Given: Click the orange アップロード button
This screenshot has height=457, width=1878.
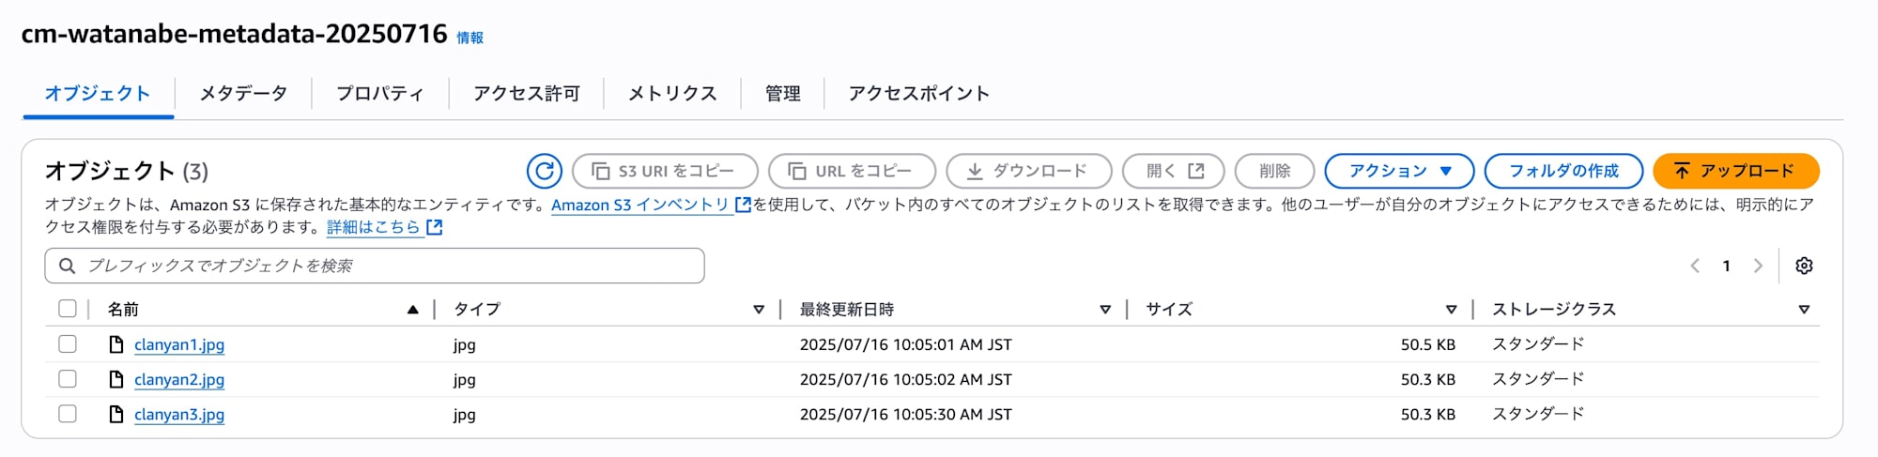Looking at the screenshot, I should click(x=1736, y=171).
